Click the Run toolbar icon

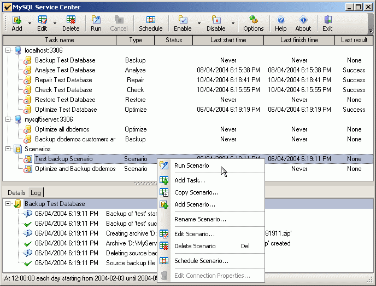click(x=96, y=20)
